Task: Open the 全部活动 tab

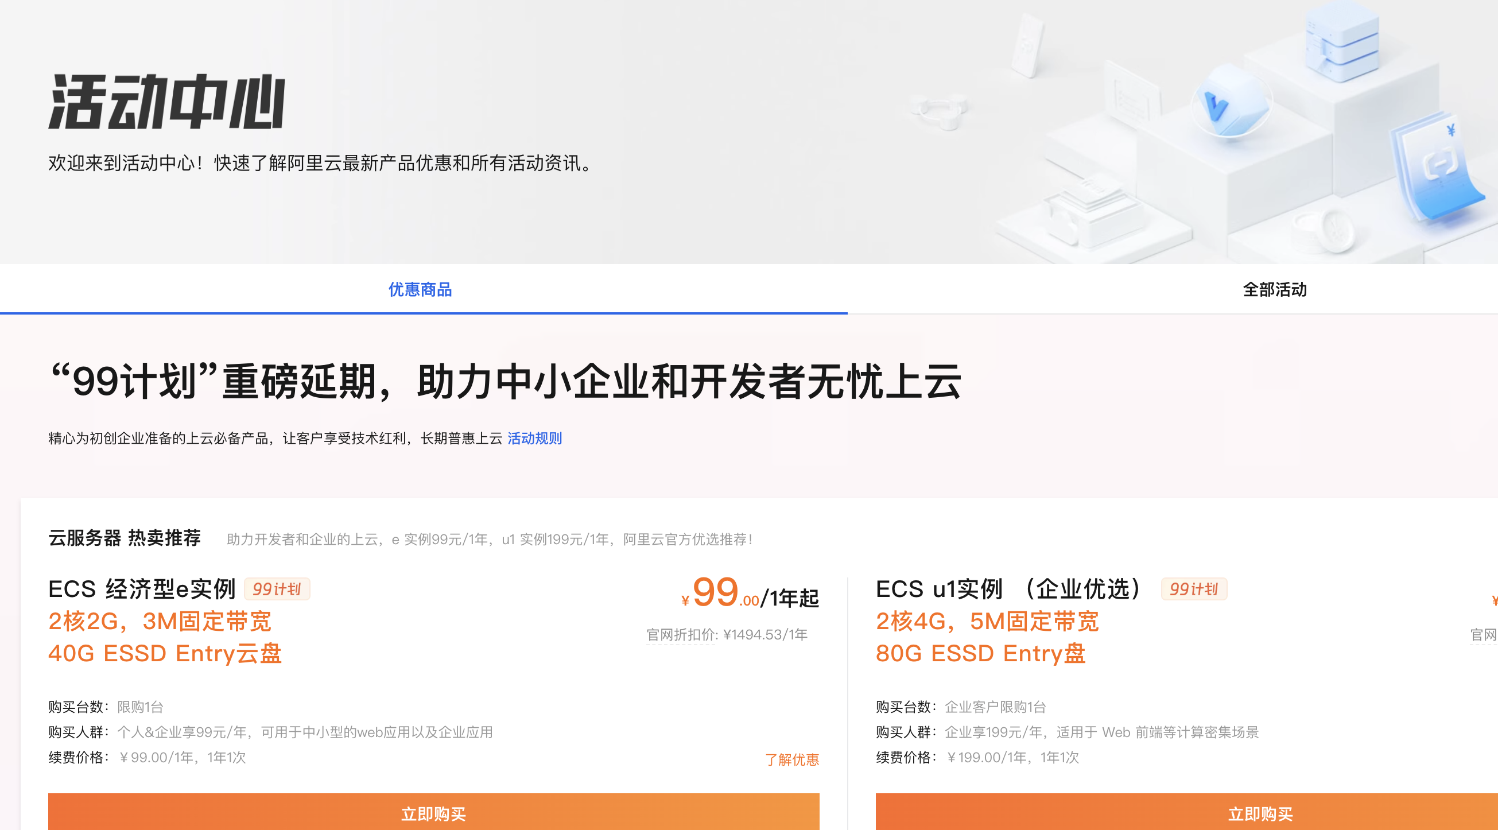Action: click(1274, 289)
